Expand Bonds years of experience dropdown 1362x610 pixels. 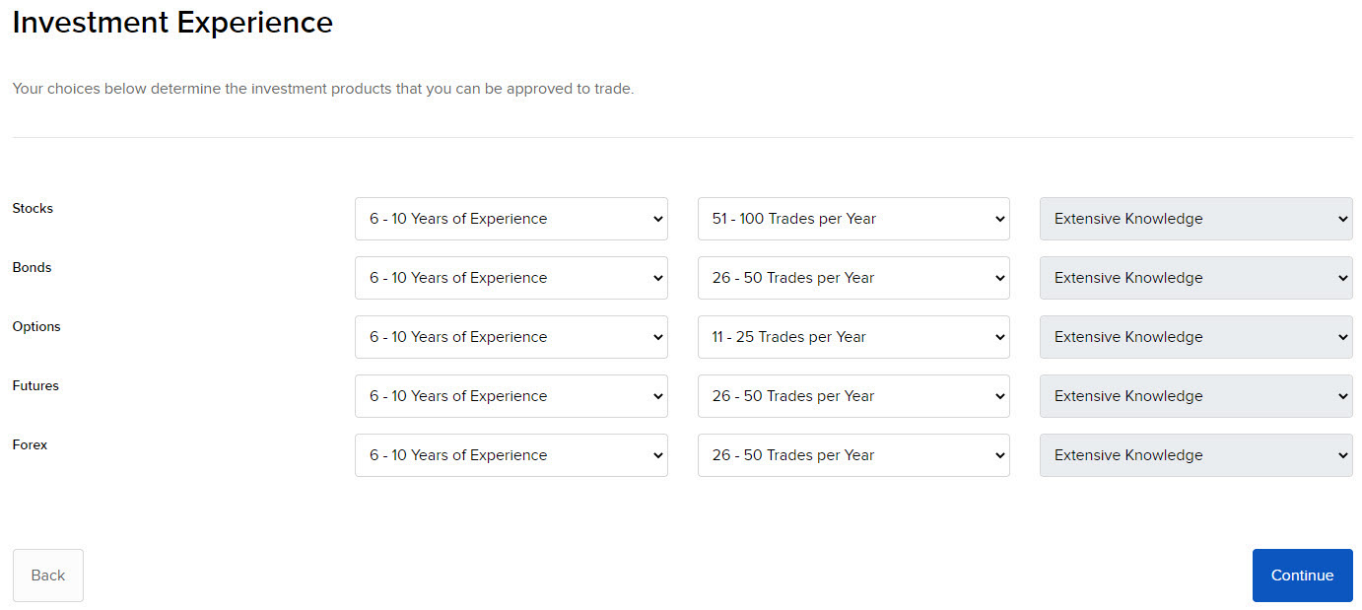coord(511,278)
